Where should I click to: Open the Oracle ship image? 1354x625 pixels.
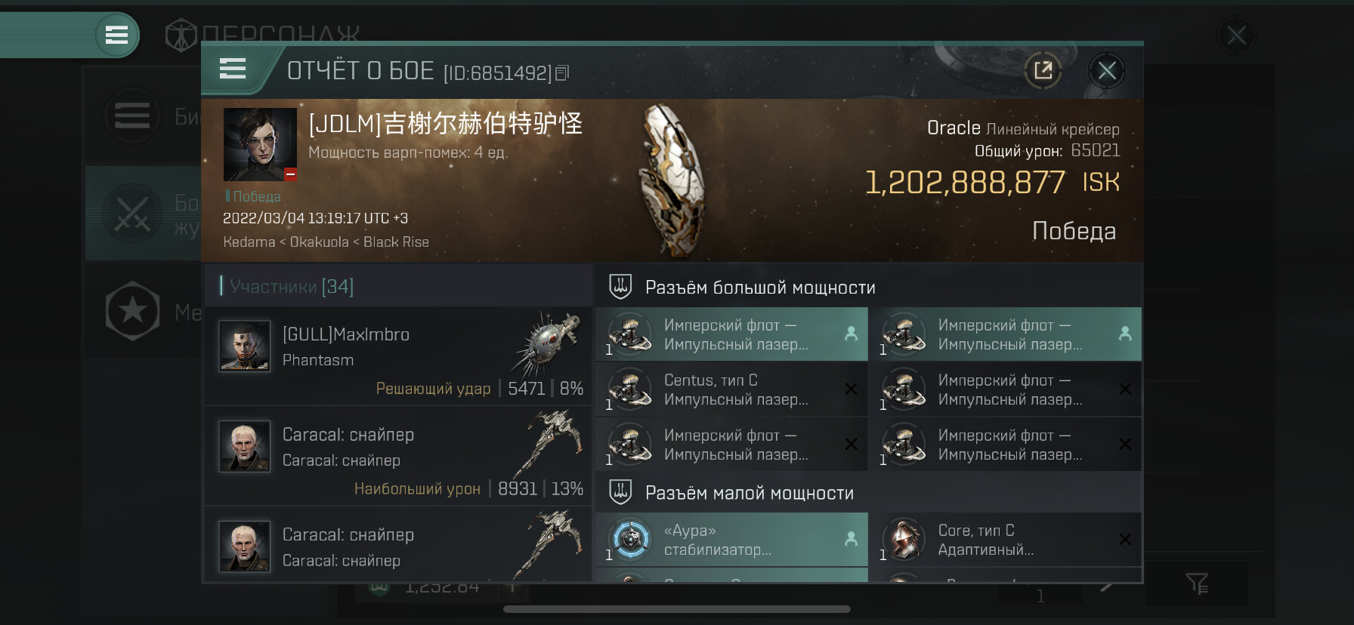(x=671, y=181)
